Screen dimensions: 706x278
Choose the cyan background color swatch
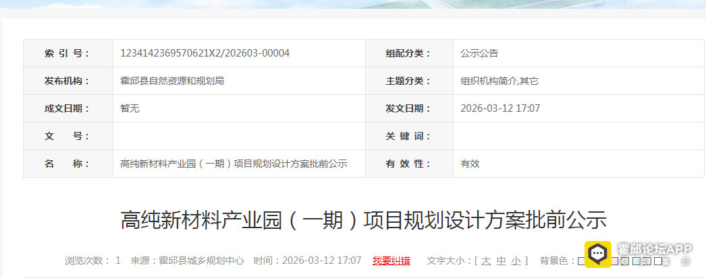[x=636, y=261]
